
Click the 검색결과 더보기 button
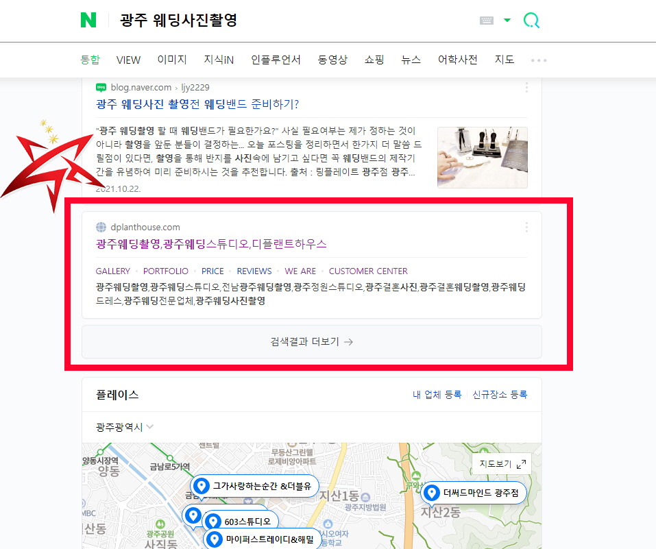click(x=312, y=342)
